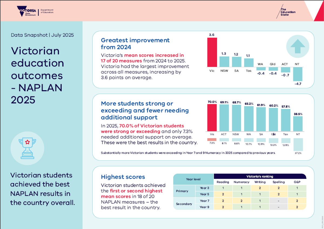324x229 pixels.
Task: Click the 'Substantially more Victorian students' footnote
Action: click(188, 153)
